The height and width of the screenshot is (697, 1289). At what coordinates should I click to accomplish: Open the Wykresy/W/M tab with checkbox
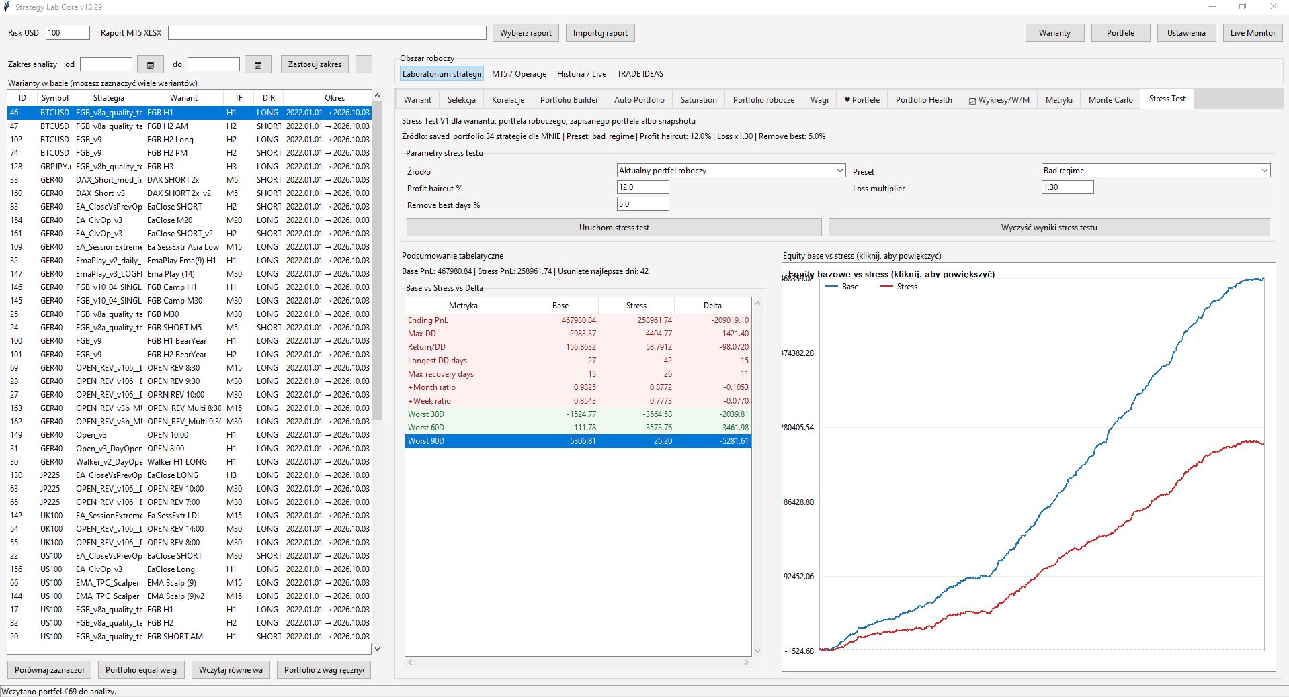pos(999,100)
